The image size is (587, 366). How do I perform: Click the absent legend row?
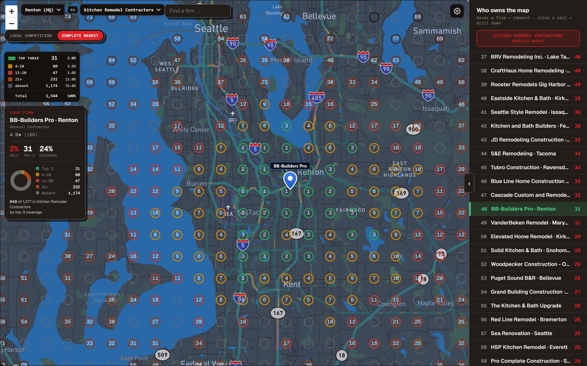click(x=42, y=86)
